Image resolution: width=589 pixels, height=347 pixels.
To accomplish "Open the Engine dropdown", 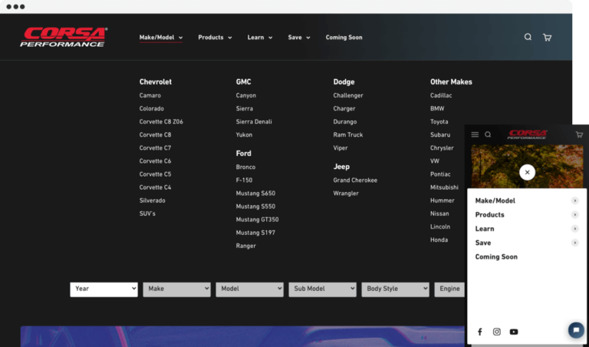I will (x=449, y=289).
